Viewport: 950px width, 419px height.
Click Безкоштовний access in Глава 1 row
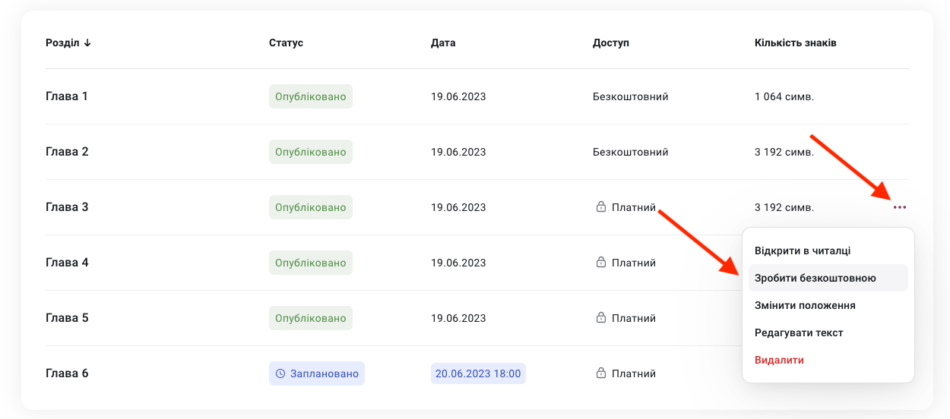[631, 96]
